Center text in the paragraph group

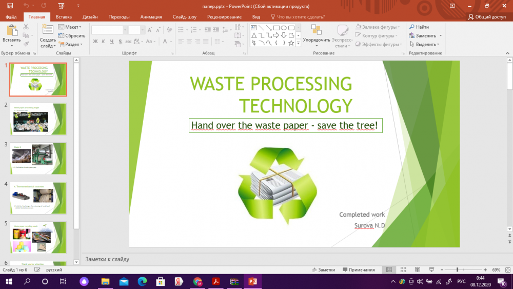pyautogui.click(x=189, y=41)
